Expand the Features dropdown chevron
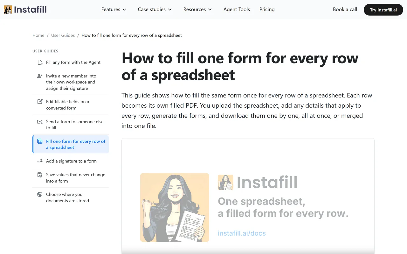This screenshot has height=254, width=407. click(124, 10)
